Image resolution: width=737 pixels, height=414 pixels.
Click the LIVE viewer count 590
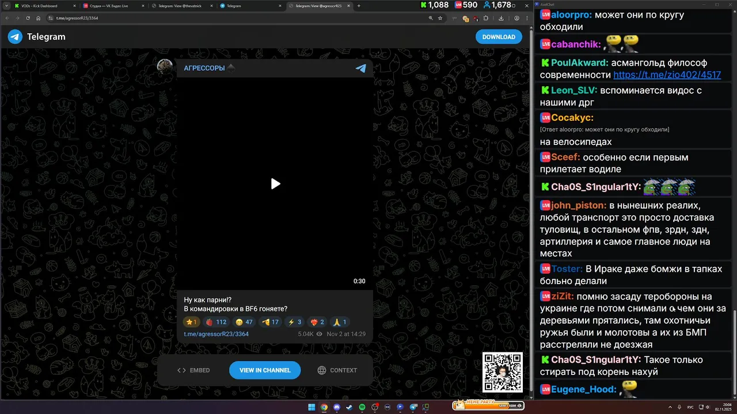pyautogui.click(x=466, y=5)
